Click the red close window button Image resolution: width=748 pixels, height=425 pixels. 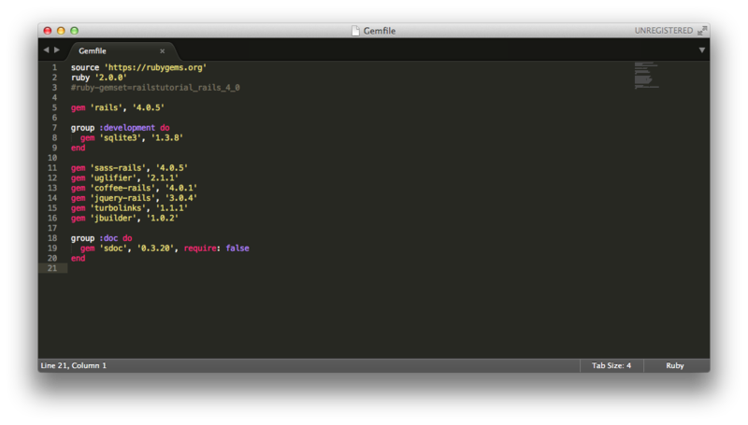[48, 31]
